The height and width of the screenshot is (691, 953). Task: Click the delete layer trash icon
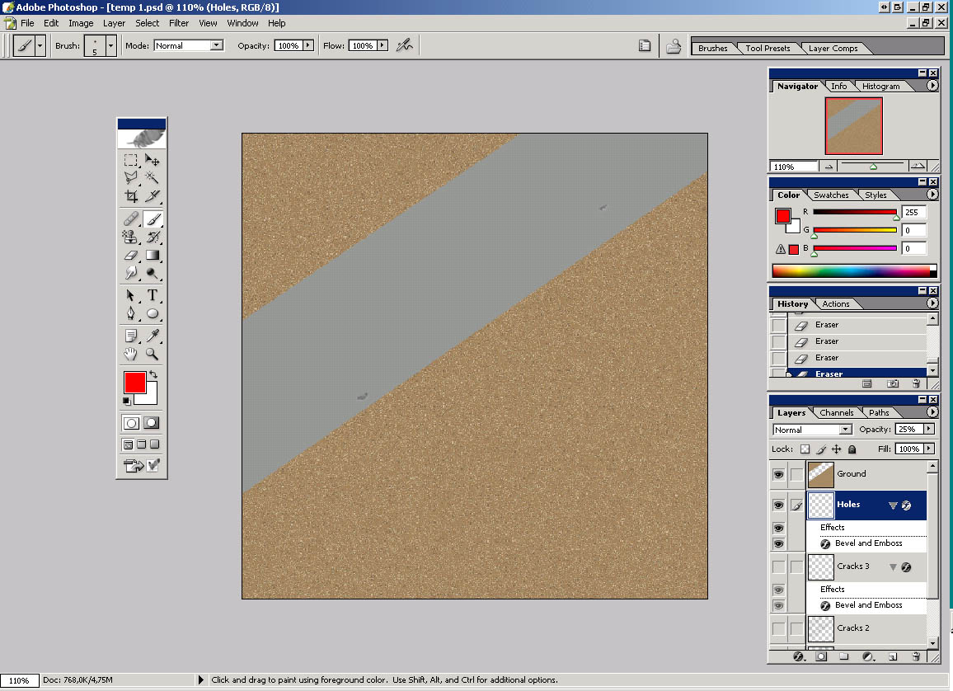916,657
